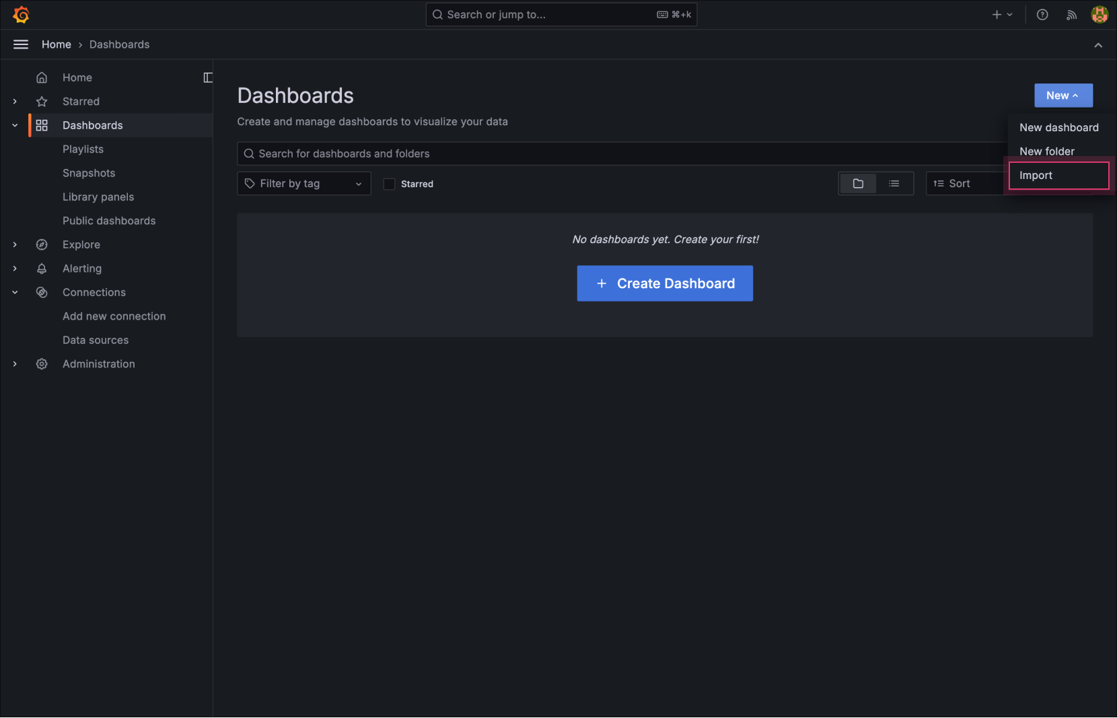Click the New button
1117x718 pixels.
pyautogui.click(x=1063, y=96)
